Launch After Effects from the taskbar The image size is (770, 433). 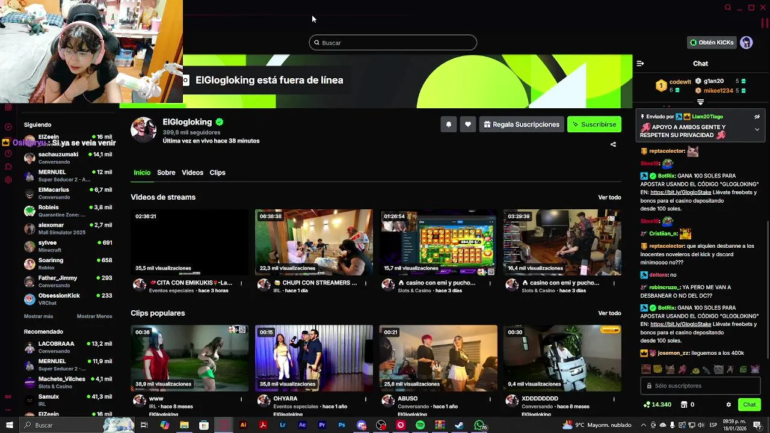pos(302,425)
